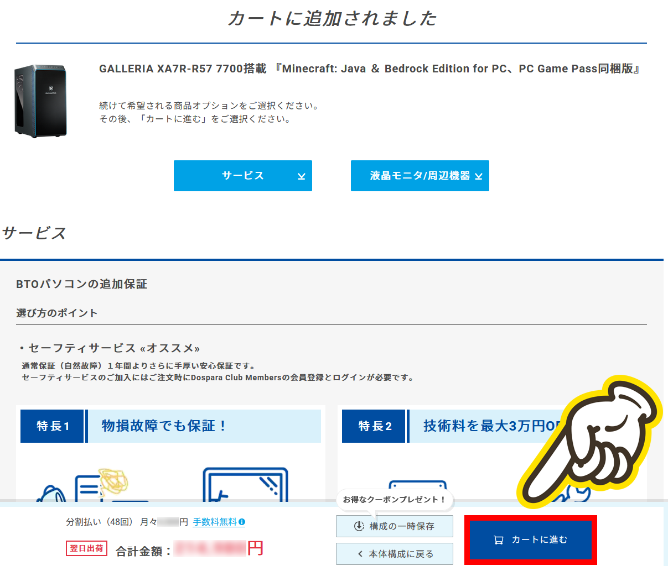Click the 分割払い（48回） text

tap(100, 522)
